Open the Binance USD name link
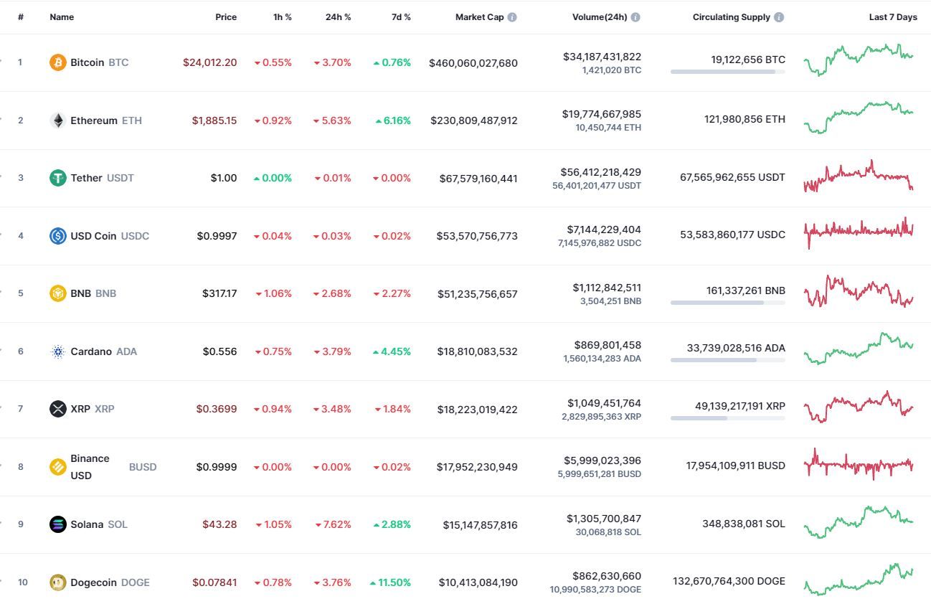Image resolution: width=931 pixels, height=609 pixels. (x=90, y=467)
